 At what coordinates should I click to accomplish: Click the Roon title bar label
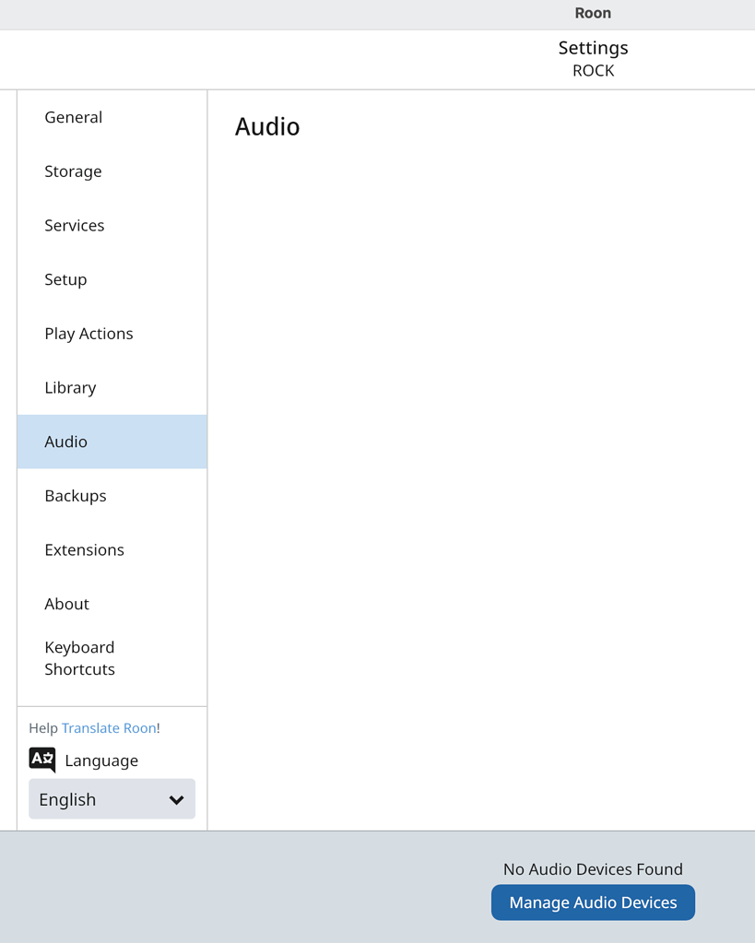(593, 13)
